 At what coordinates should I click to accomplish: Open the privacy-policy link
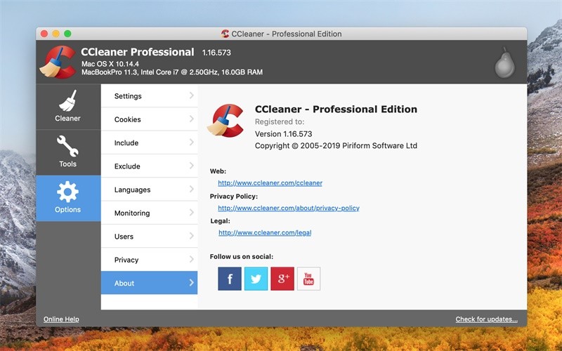(289, 208)
